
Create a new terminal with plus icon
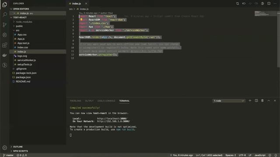[x=250, y=101]
